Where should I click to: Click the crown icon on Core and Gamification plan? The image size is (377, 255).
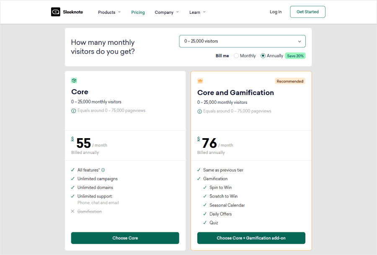200,80
